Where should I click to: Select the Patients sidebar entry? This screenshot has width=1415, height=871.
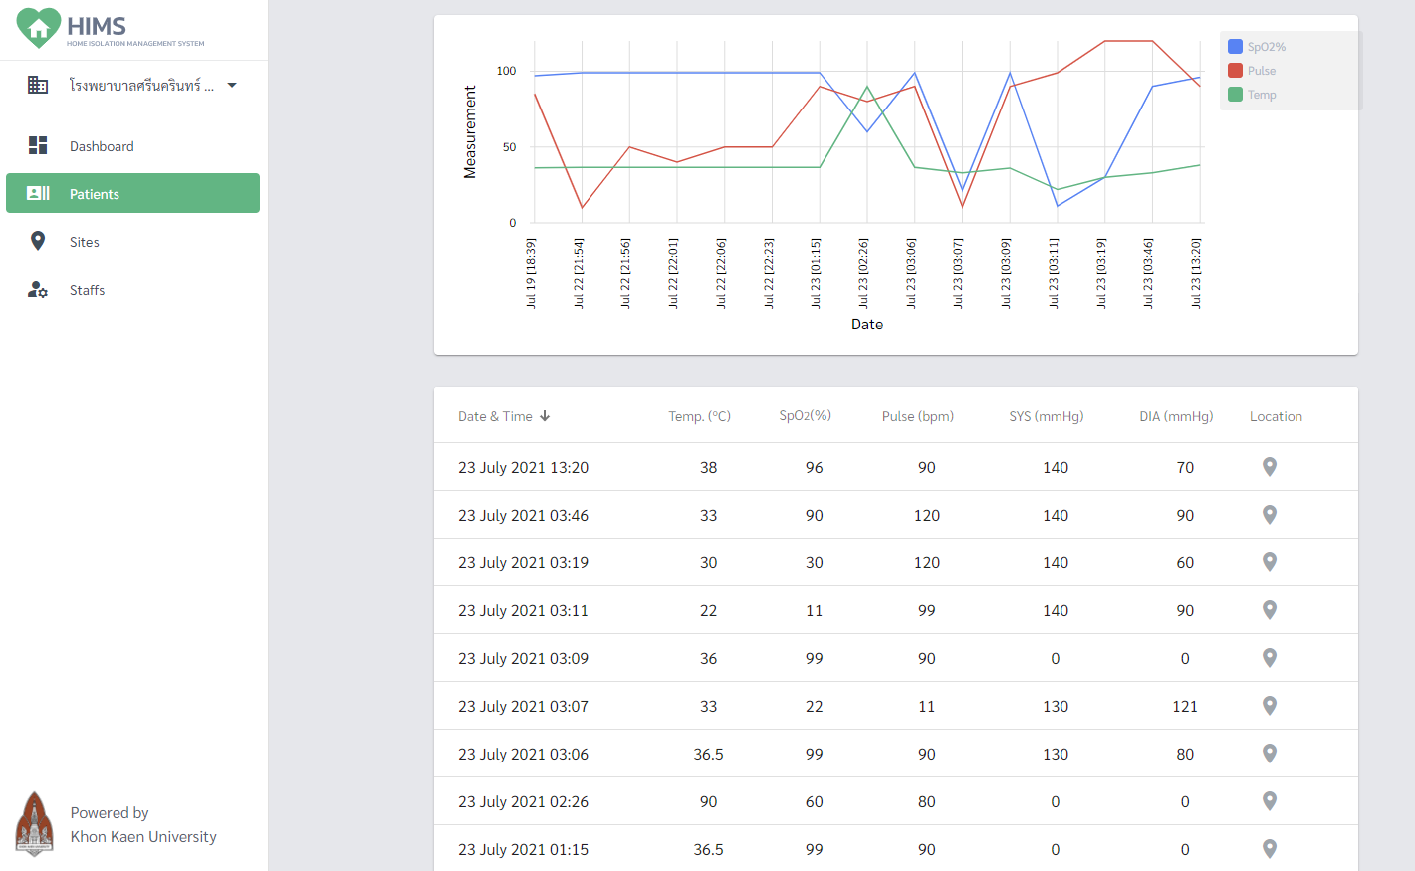coord(95,194)
